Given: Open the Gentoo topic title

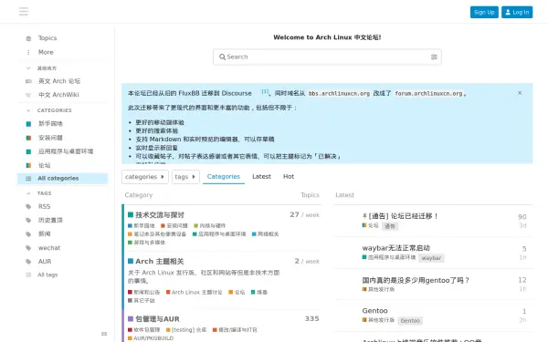Looking at the screenshot, I should (x=374, y=311).
